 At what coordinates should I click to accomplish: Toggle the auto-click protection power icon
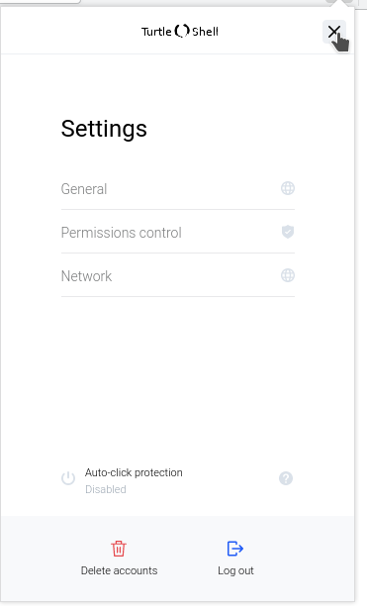tap(68, 478)
